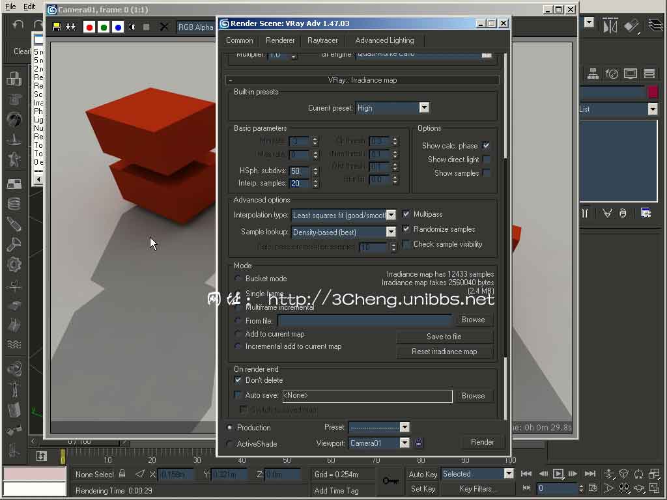
Task: Create a reactor Spring with the coil icon
Action: point(14,204)
